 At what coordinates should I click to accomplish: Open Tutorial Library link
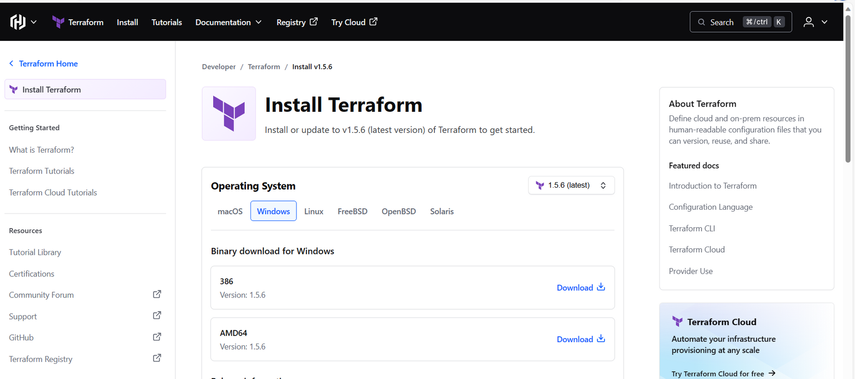coord(35,252)
